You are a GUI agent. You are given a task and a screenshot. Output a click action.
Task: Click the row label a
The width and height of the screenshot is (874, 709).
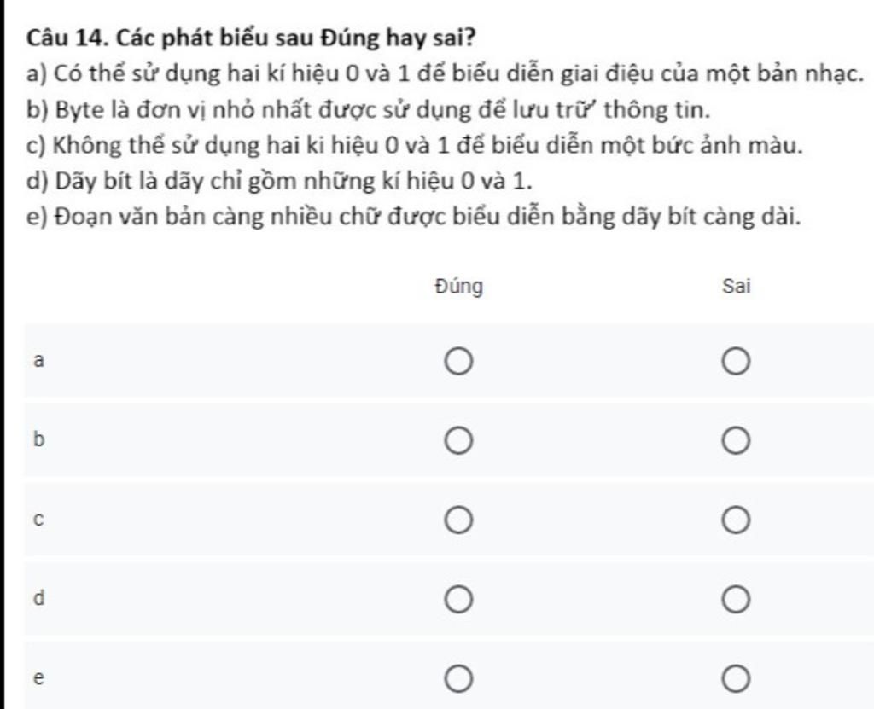pyautogui.click(x=38, y=361)
